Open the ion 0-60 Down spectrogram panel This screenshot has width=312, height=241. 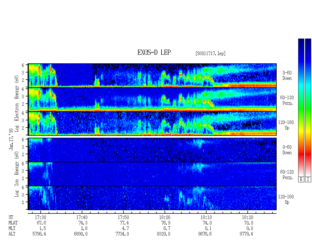point(152,150)
